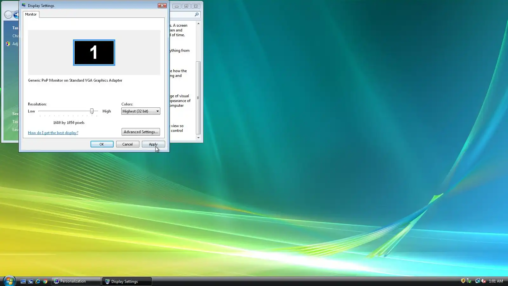Click the OK button
508x286 pixels.
click(x=102, y=144)
